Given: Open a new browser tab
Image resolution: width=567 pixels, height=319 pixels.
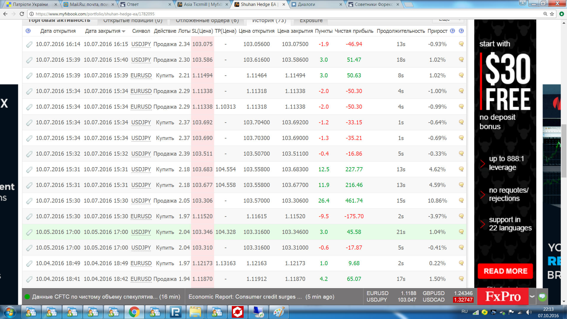Looking at the screenshot, I should click(x=408, y=4).
